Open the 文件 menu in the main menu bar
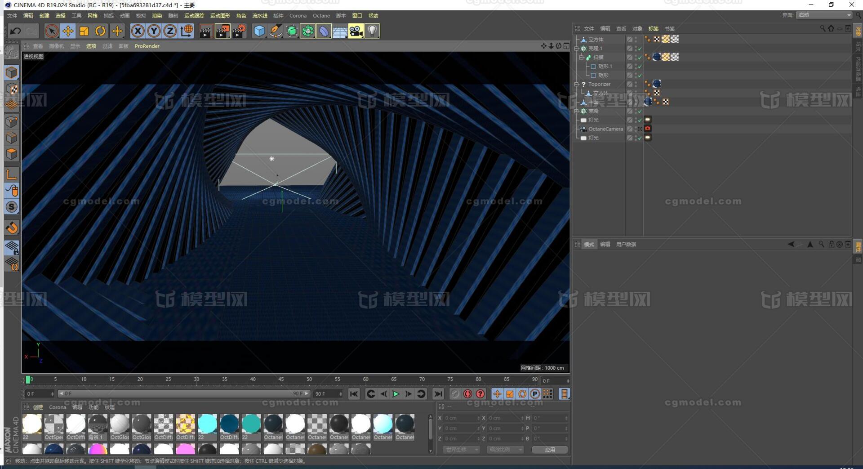 (x=12, y=16)
